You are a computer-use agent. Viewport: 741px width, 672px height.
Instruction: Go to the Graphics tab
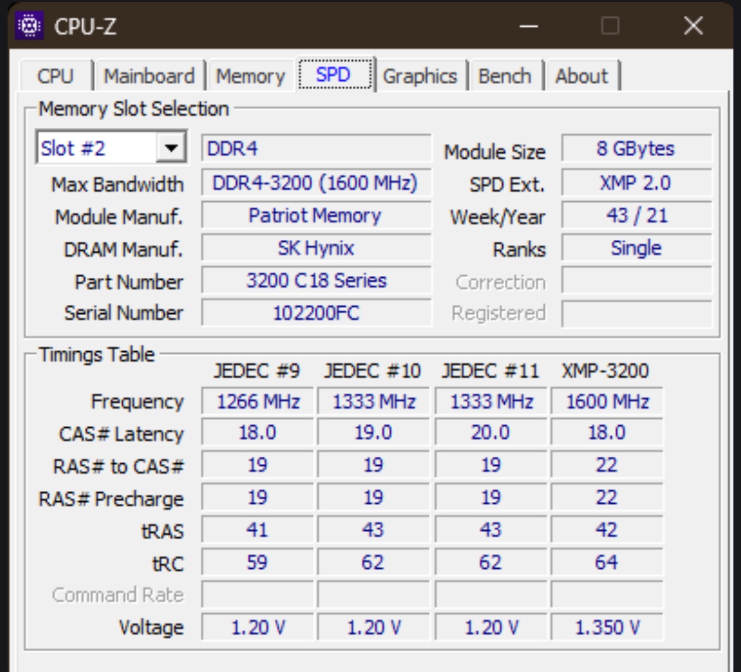pyautogui.click(x=420, y=76)
